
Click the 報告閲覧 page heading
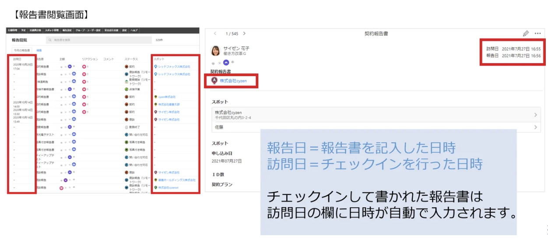point(19,40)
